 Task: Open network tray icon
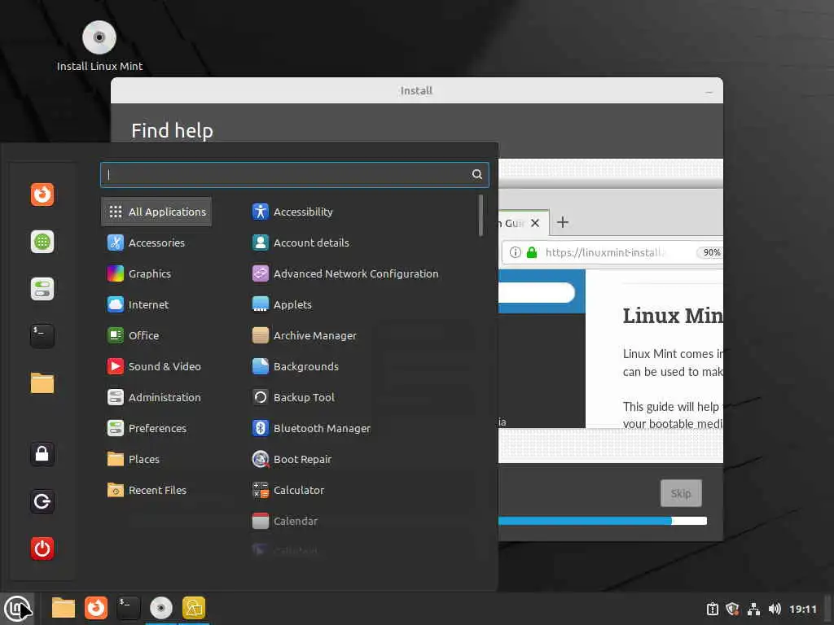pos(753,609)
